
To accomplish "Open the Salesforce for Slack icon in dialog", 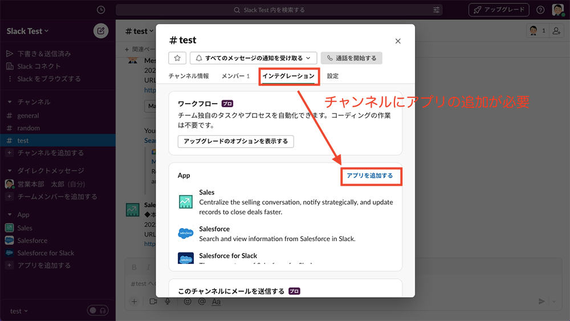I will pyautogui.click(x=186, y=258).
